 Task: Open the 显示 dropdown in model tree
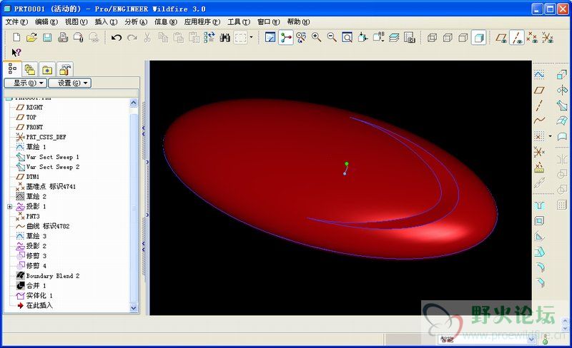click(26, 83)
